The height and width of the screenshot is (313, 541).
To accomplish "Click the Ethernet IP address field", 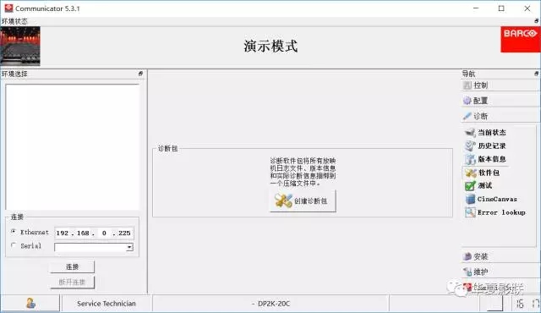I will coord(94,233).
